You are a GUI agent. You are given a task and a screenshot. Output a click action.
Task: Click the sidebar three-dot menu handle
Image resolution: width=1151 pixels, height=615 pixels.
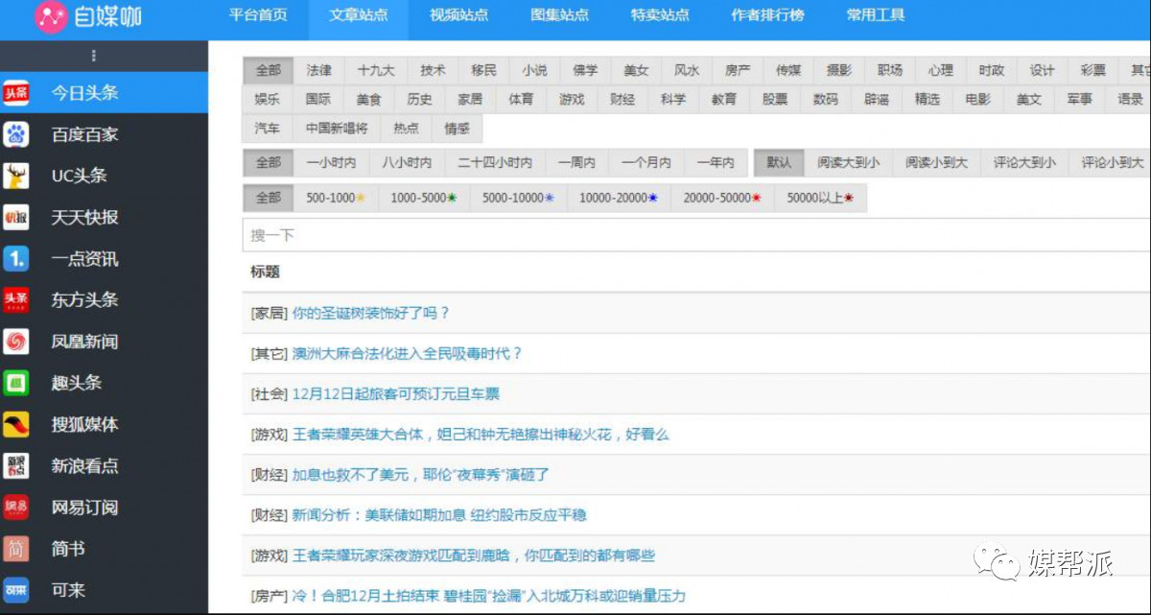[x=94, y=56]
